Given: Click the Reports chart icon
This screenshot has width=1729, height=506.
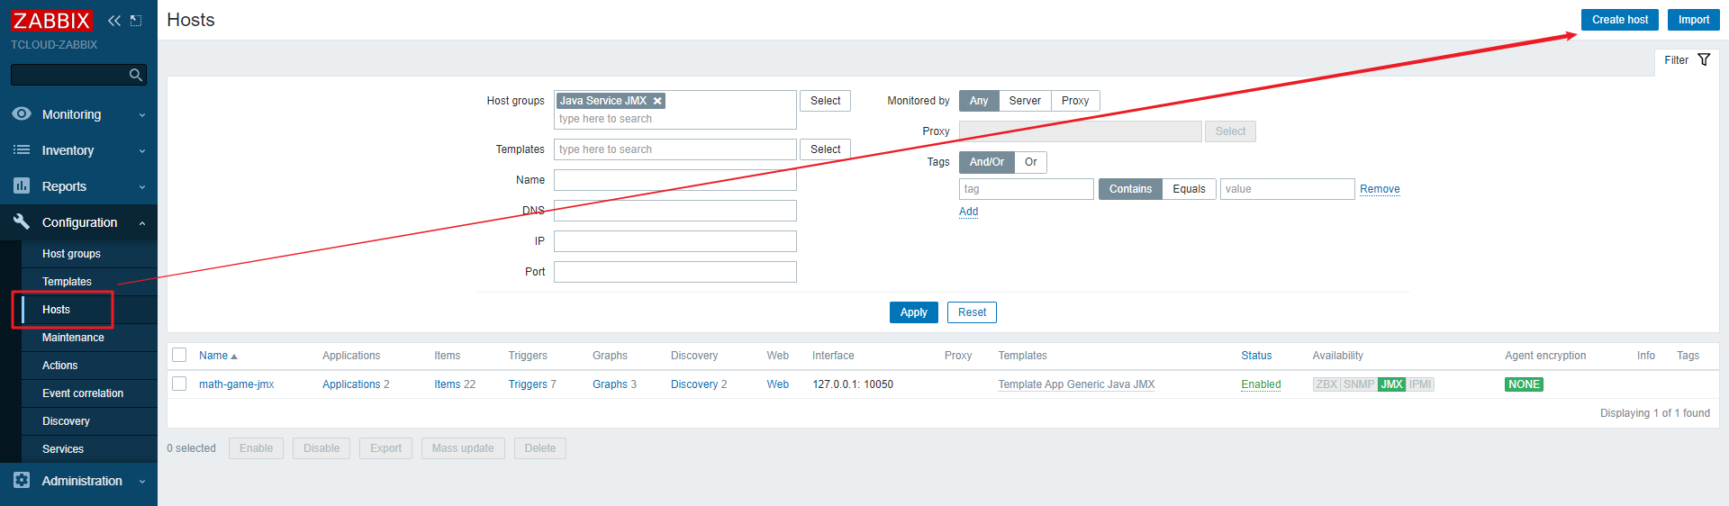Looking at the screenshot, I should click(x=22, y=185).
